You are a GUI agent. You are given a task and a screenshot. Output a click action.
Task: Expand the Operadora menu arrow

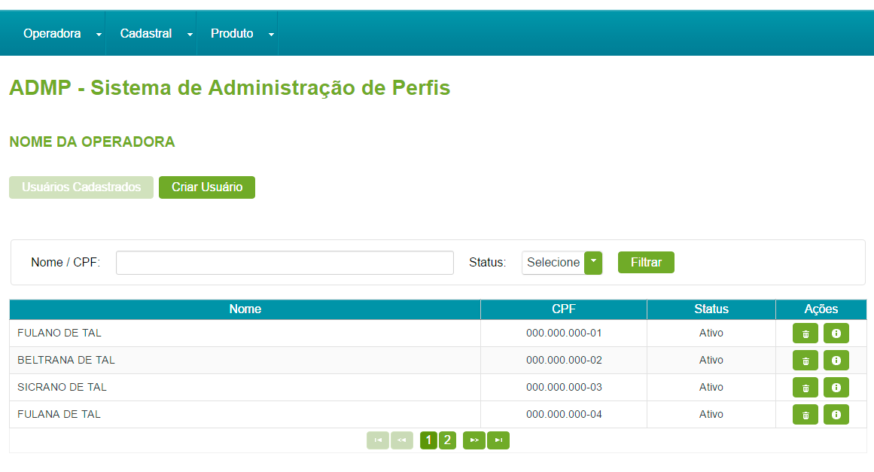(98, 33)
